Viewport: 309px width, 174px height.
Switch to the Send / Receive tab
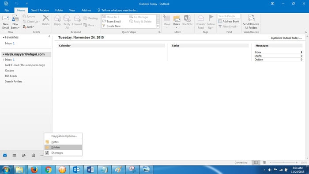click(40, 10)
